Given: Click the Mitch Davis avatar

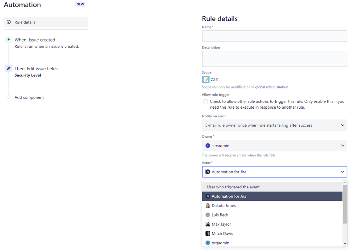Looking at the screenshot, I should (208, 234).
